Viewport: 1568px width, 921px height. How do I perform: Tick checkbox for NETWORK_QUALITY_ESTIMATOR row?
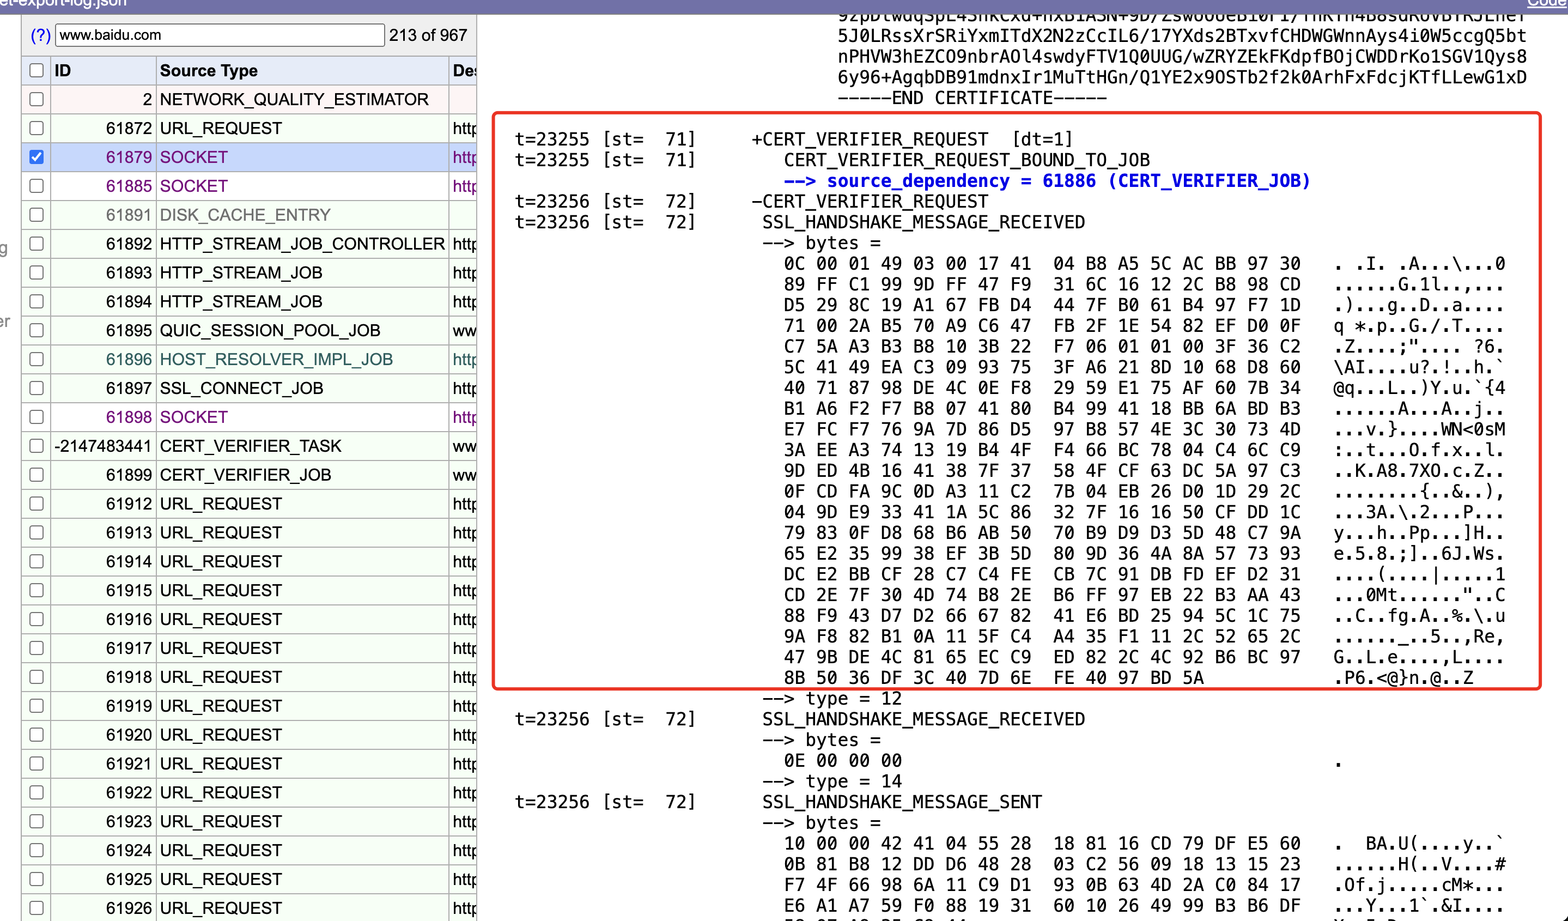(37, 100)
